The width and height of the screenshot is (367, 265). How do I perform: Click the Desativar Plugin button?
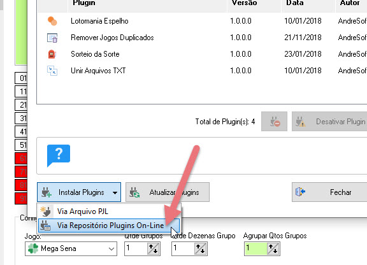329,122
